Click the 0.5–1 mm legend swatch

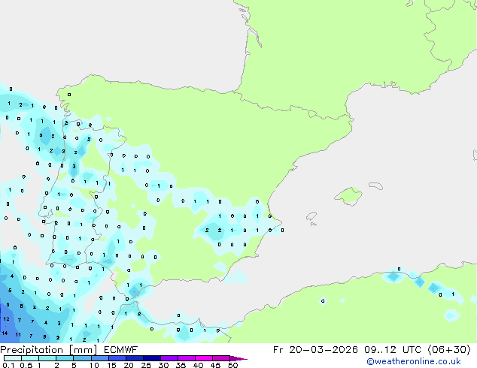point(30,358)
